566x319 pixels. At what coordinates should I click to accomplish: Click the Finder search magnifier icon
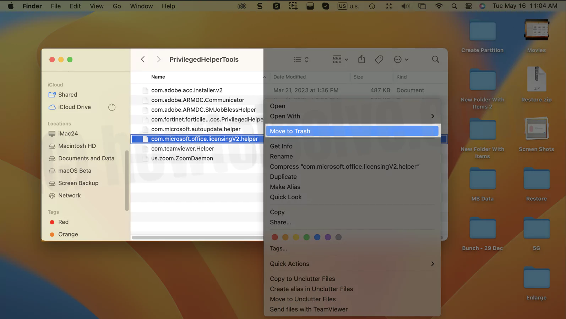click(435, 60)
